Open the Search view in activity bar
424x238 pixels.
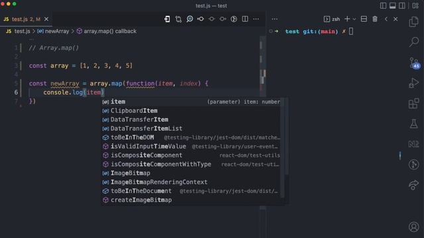pos(413,42)
